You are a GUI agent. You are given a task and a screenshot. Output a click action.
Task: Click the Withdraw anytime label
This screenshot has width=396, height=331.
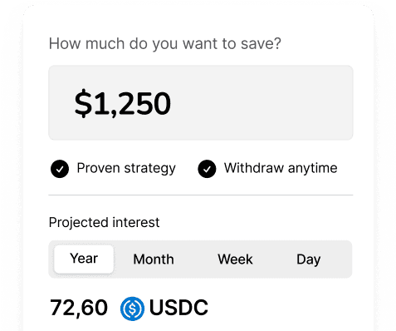click(x=281, y=168)
